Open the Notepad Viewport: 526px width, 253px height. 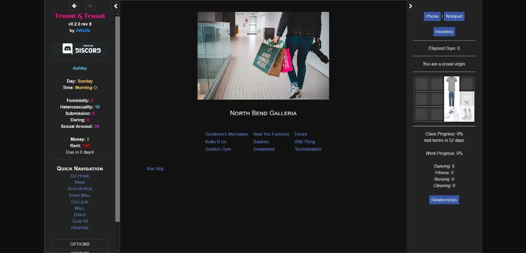(x=454, y=16)
